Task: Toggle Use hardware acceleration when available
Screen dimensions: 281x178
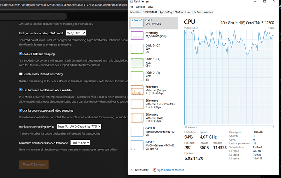Action: (20, 90)
